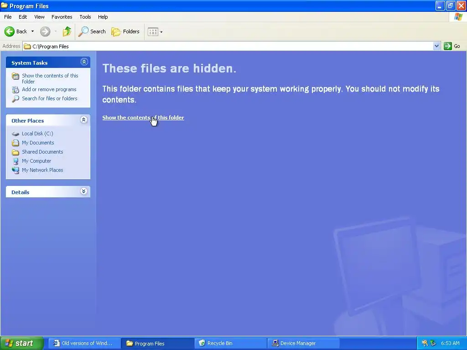Click the 6:53 AM clock
Screen dimensions: 467x350
(450, 343)
